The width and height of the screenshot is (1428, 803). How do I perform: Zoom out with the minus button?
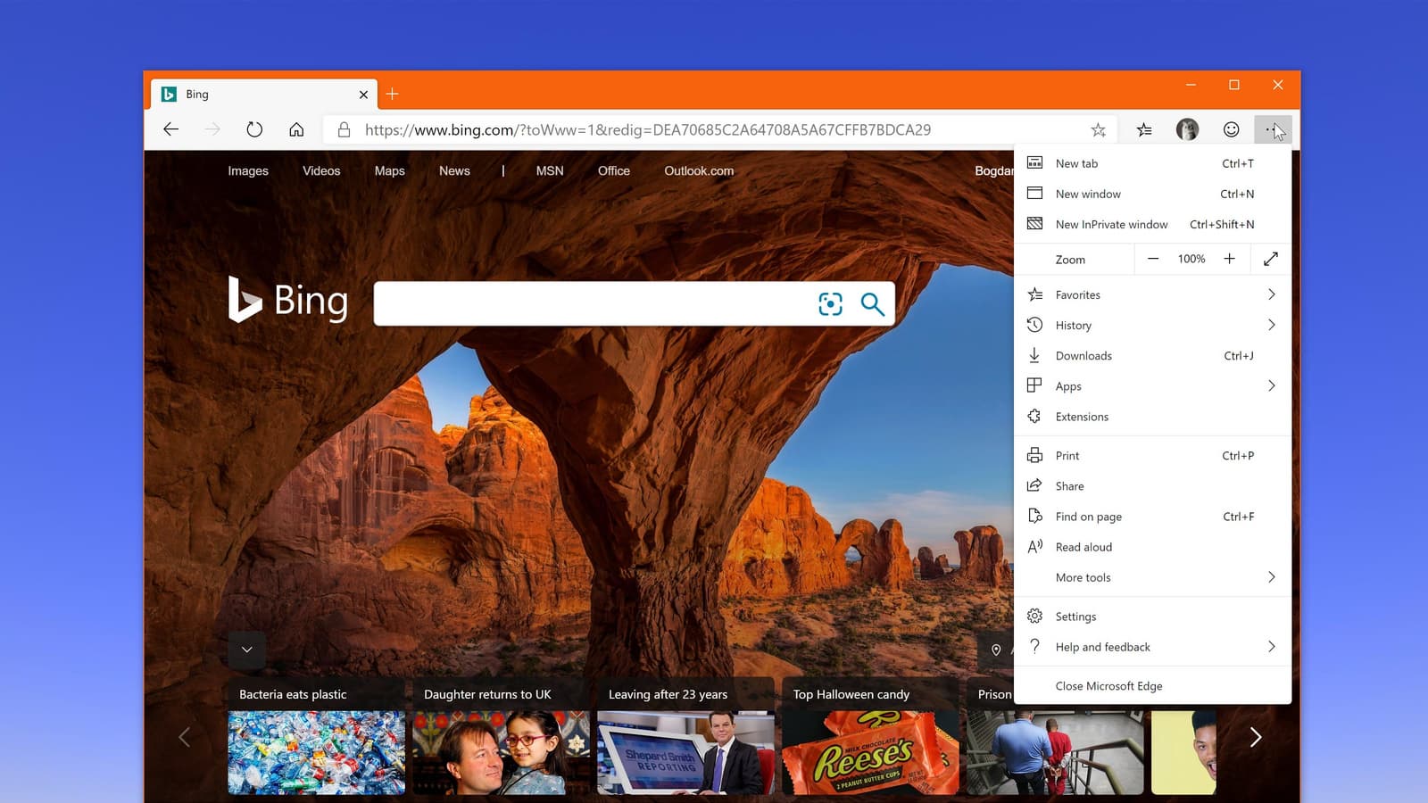pos(1153,259)
